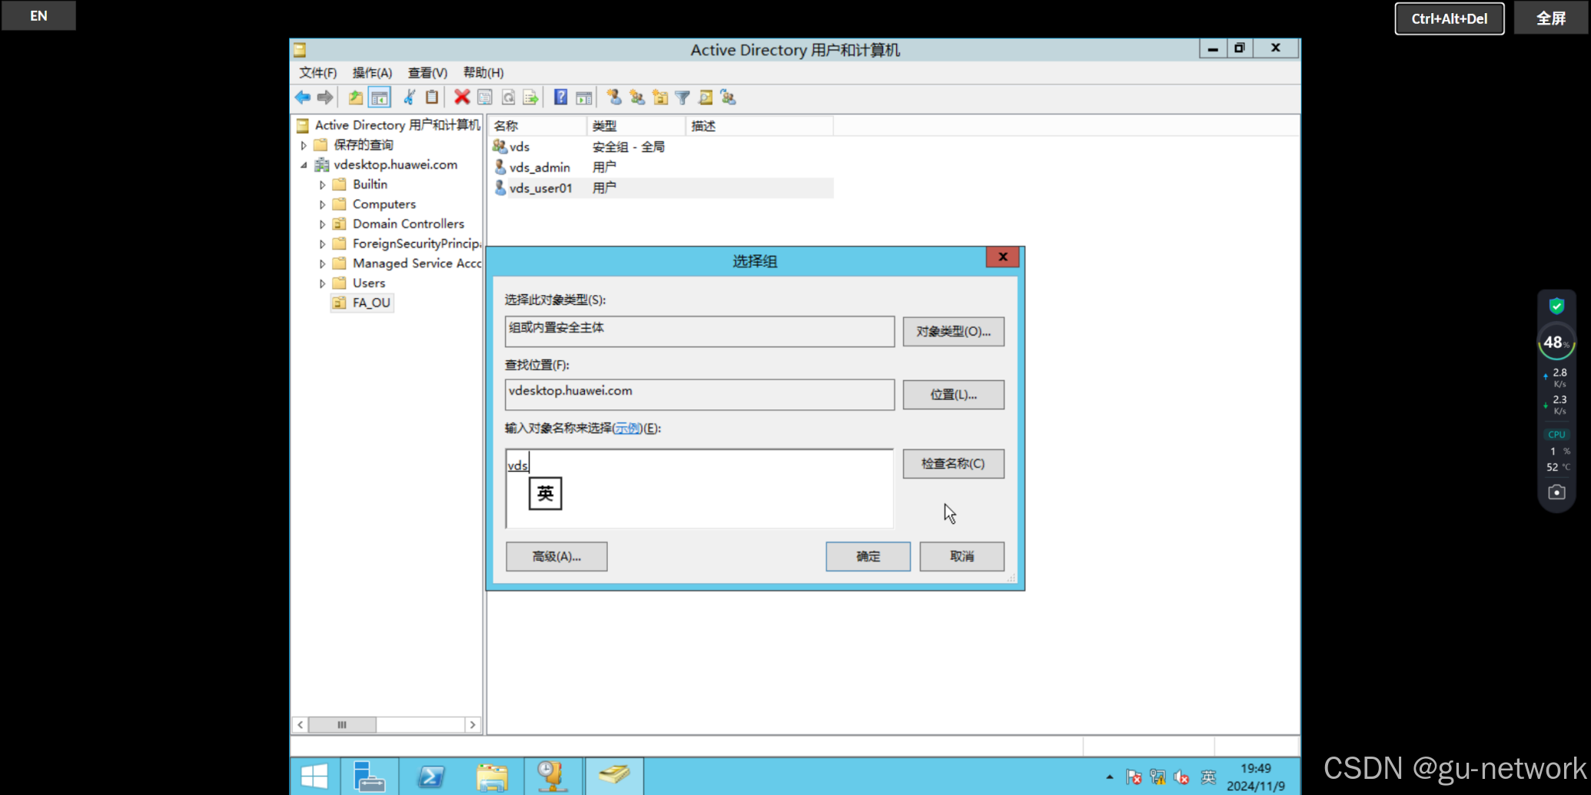Click the Paste clipboard icon
The width and height of the screenshot is (1591, 795).
432,98
